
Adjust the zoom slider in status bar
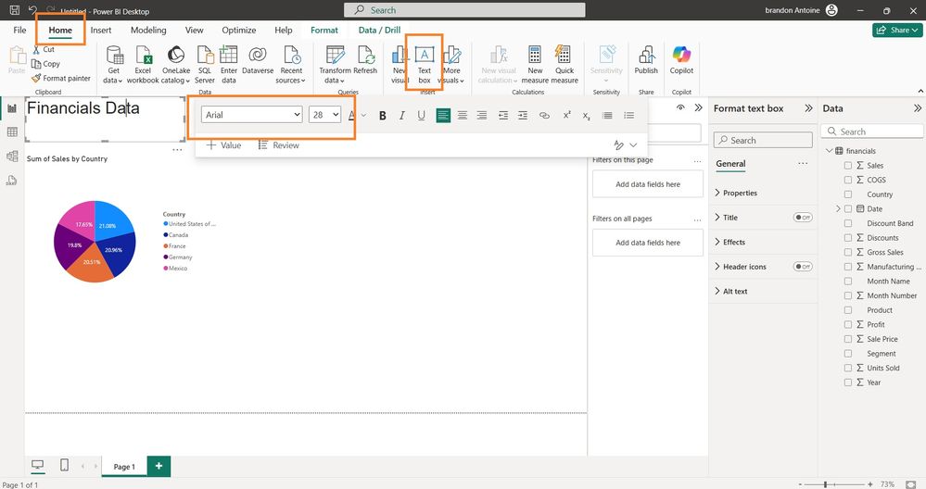826,484
